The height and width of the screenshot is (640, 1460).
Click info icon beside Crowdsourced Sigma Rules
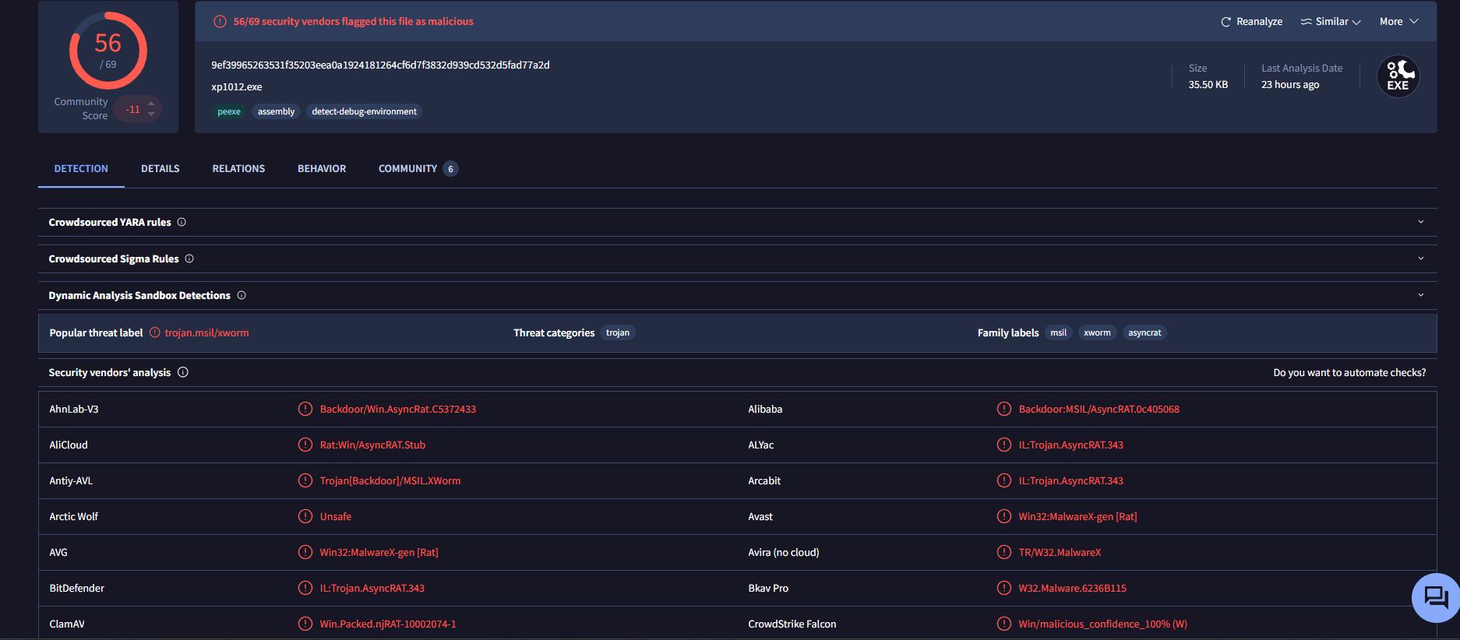coord(189,258)
